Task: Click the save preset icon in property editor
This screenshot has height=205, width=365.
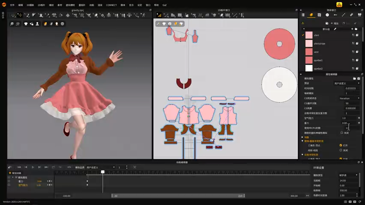Action: tap(358, 78)
